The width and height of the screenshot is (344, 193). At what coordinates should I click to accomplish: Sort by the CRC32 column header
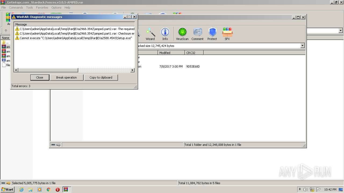pos(194,53)
